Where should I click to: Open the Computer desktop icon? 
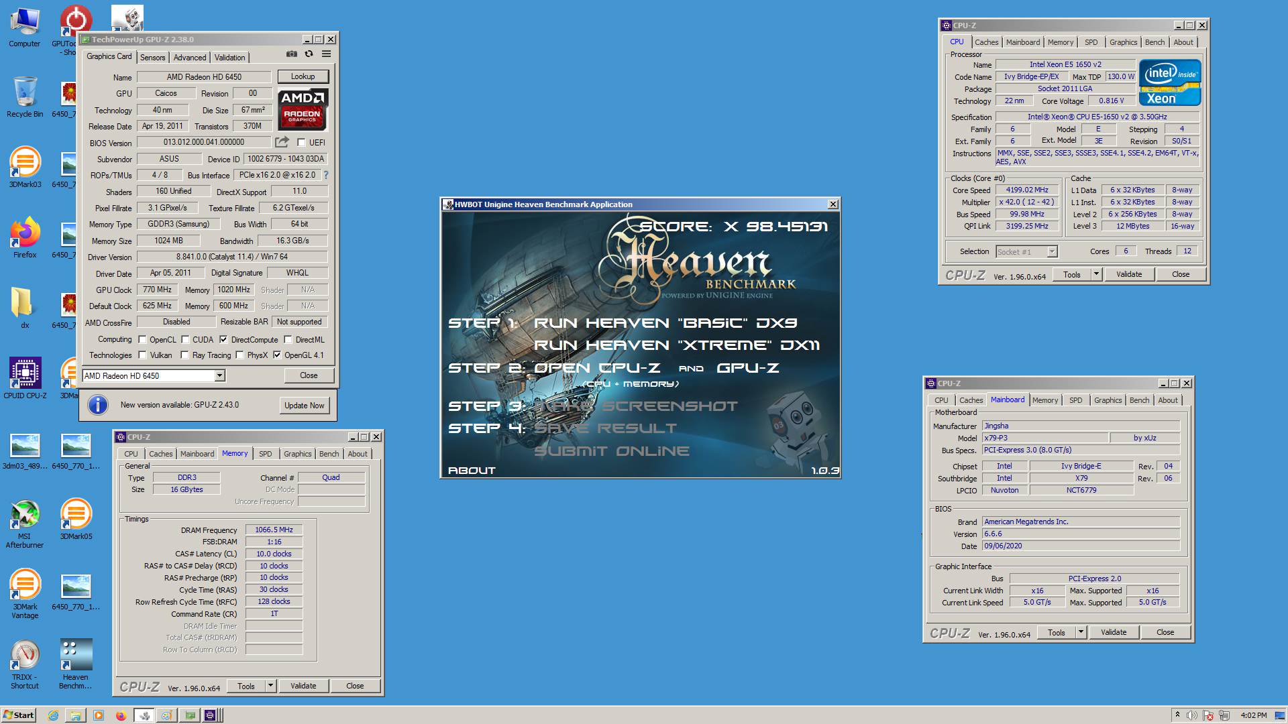pyautogui.click(x=25, y=28)
